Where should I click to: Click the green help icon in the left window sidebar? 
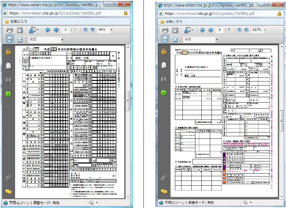[x=8, y=94]
